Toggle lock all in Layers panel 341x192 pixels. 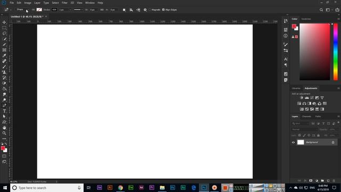tap(319, 135)
